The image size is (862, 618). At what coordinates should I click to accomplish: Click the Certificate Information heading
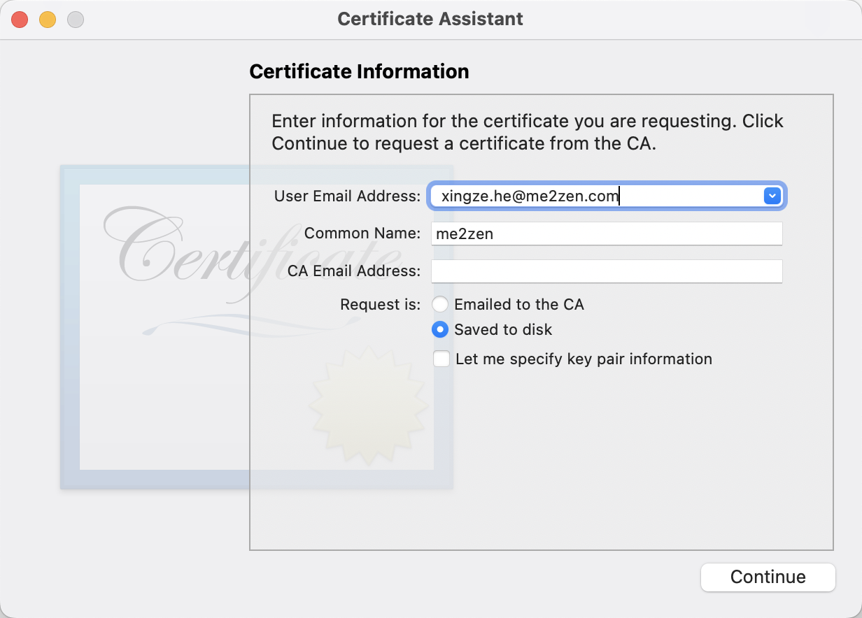pos(359,72)
